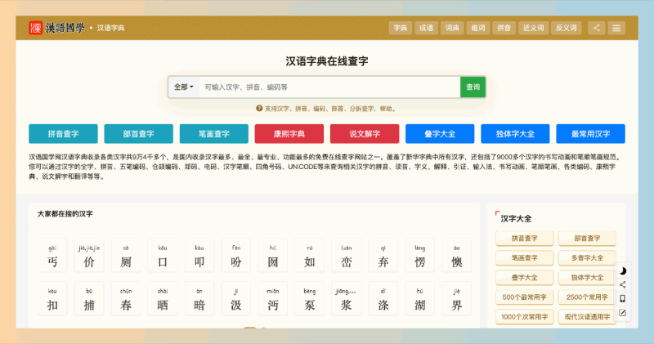The image size is (654, 344).
Task: Click the 帮助 link under search box
Action: pos(386,109)
